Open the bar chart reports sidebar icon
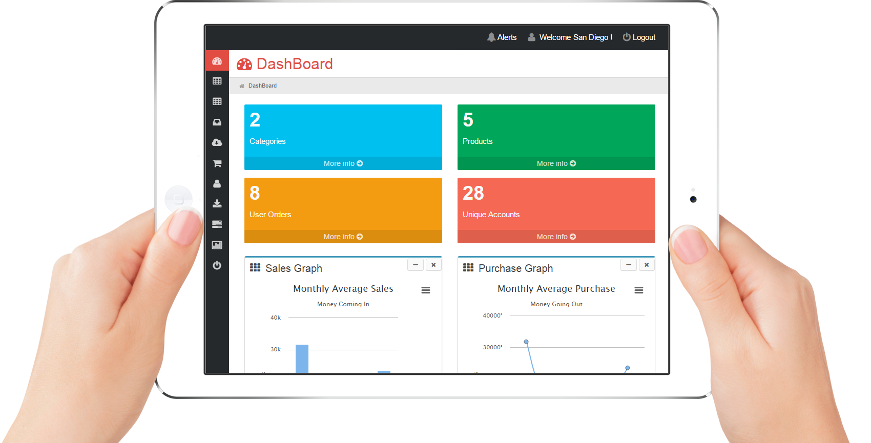871x443 pixels. tap(217, 245)
